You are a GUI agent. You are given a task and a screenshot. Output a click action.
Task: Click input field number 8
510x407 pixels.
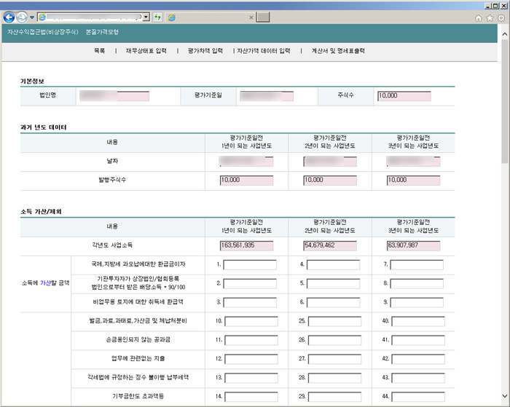417,283
